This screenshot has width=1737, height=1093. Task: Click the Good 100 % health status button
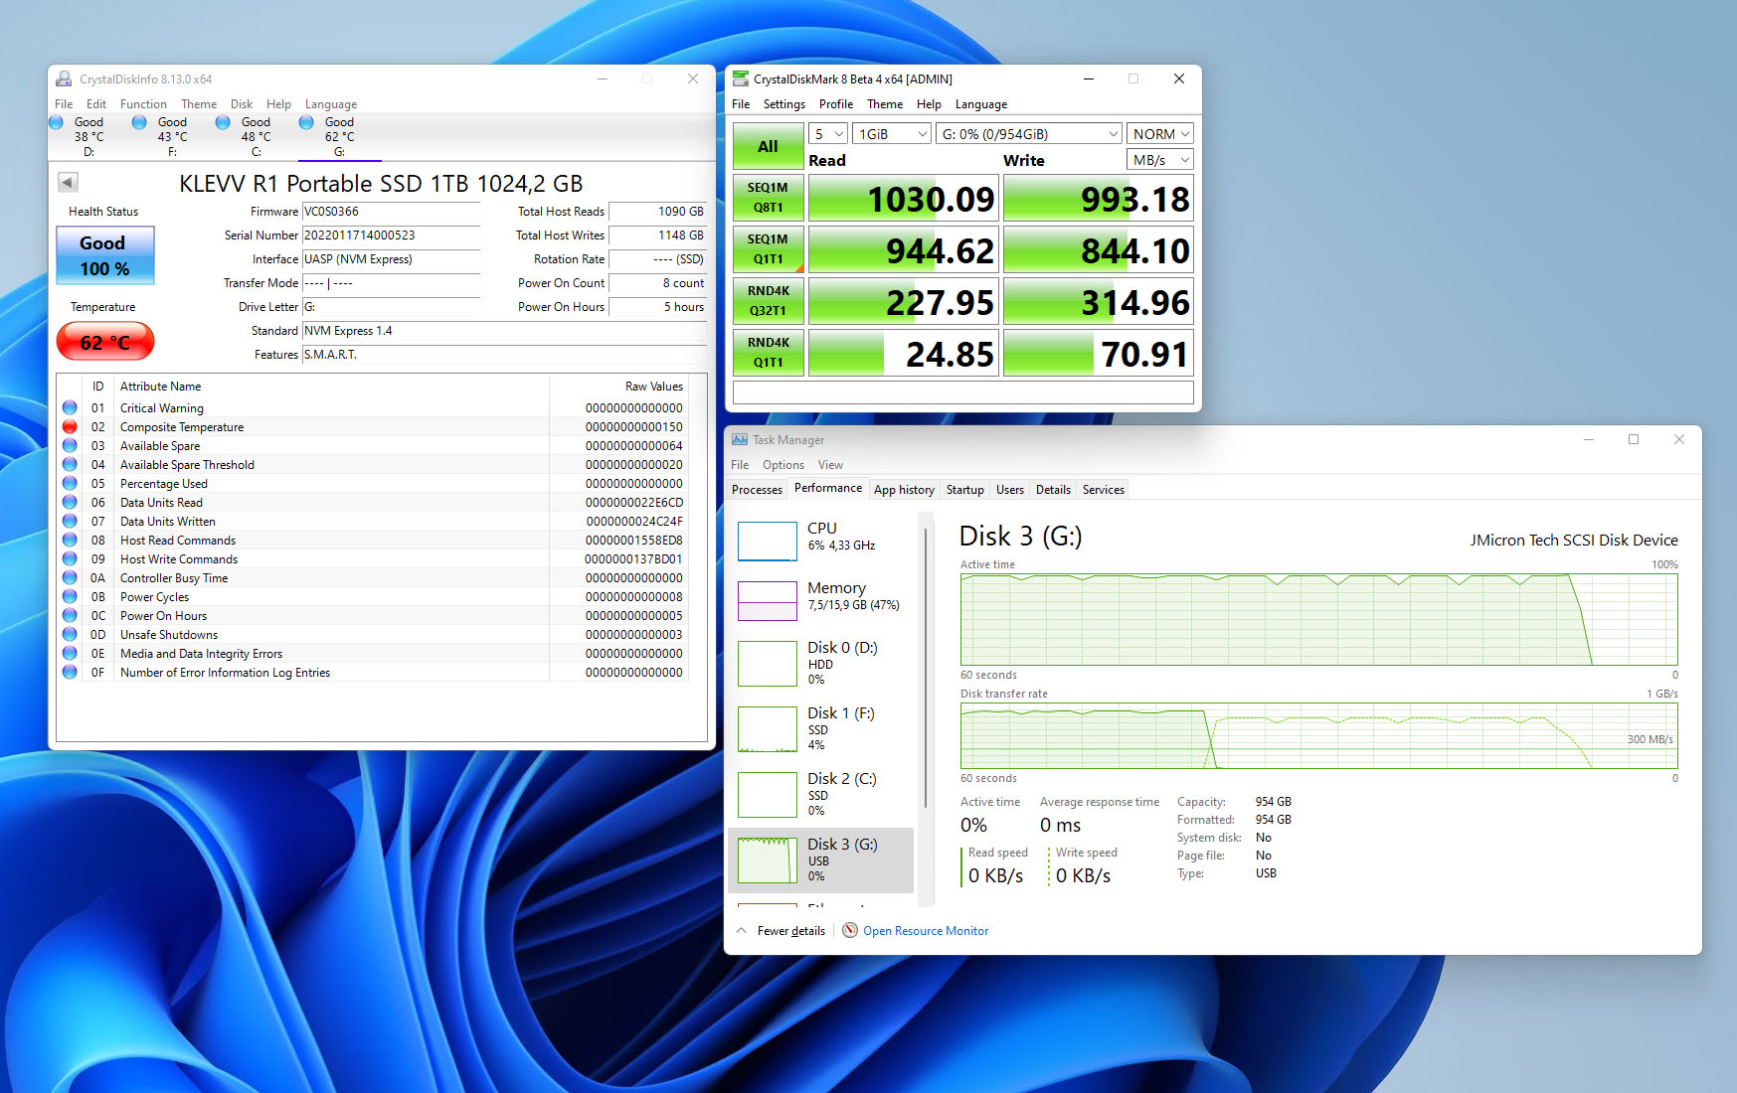tap(104, 255)
